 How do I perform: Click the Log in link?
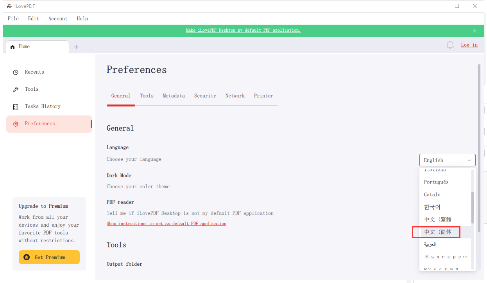click(x=469, y=45)
